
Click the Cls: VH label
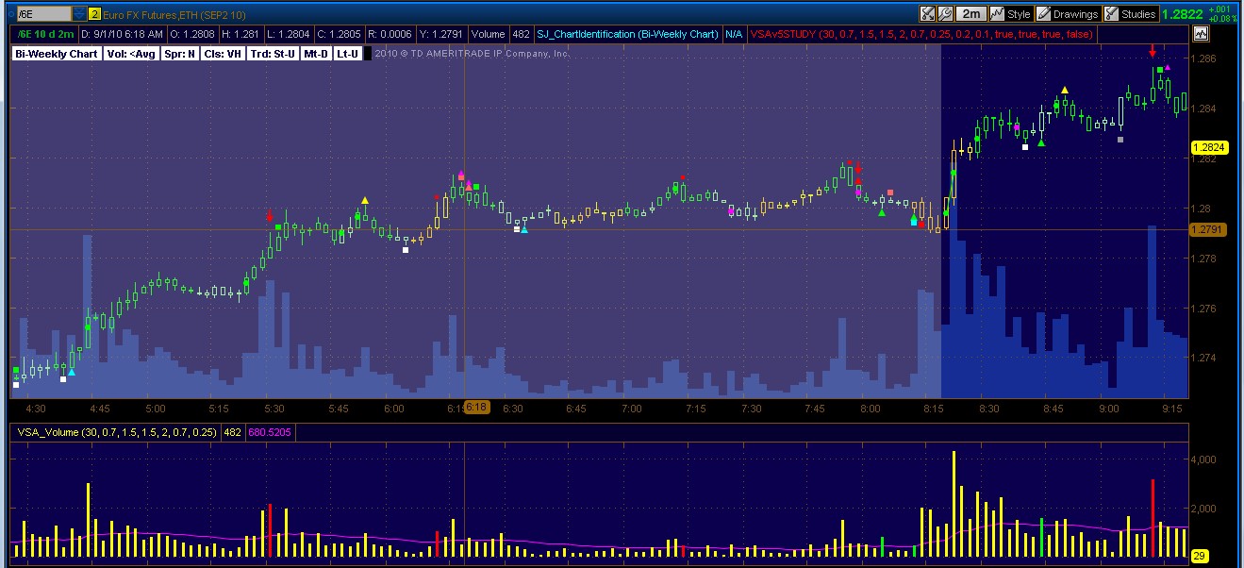[223, 54]
